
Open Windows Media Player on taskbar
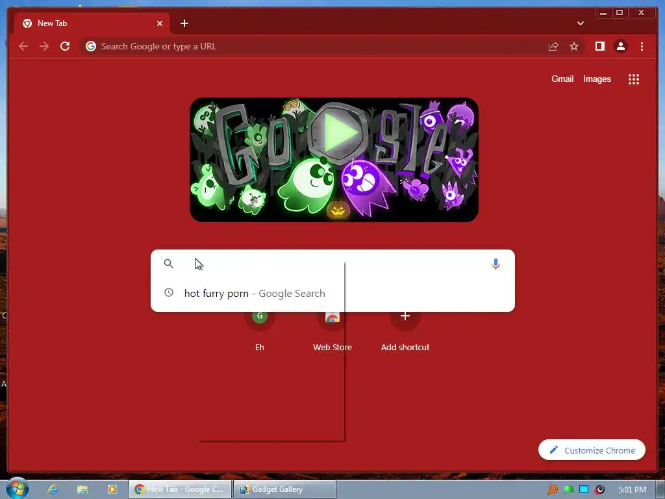(112, 489)
